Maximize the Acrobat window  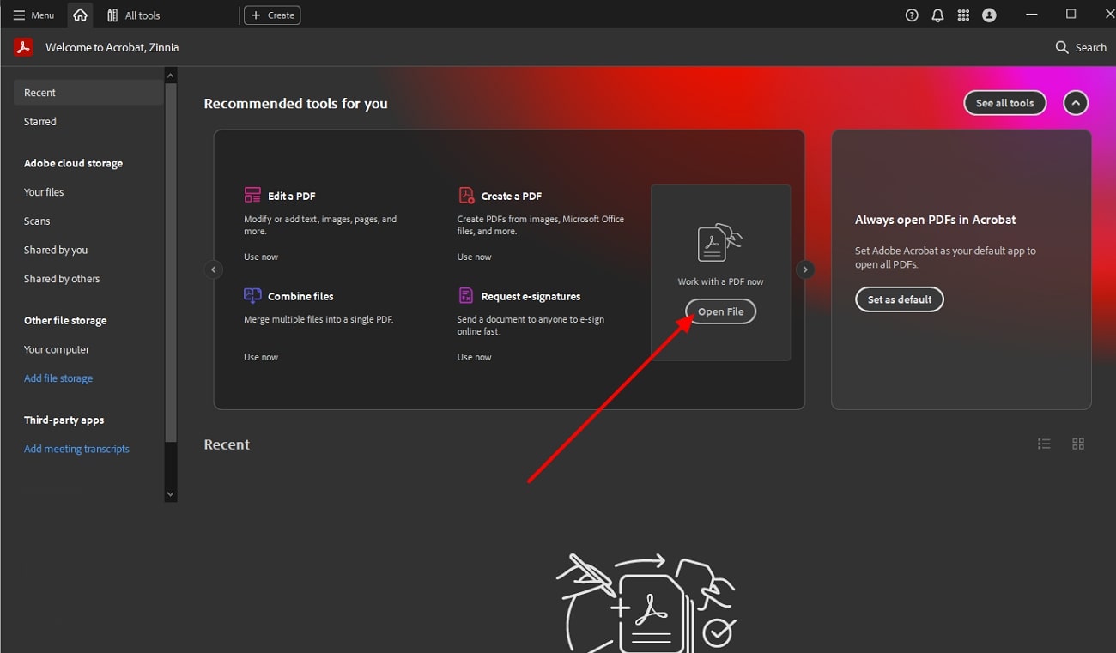1071,15
